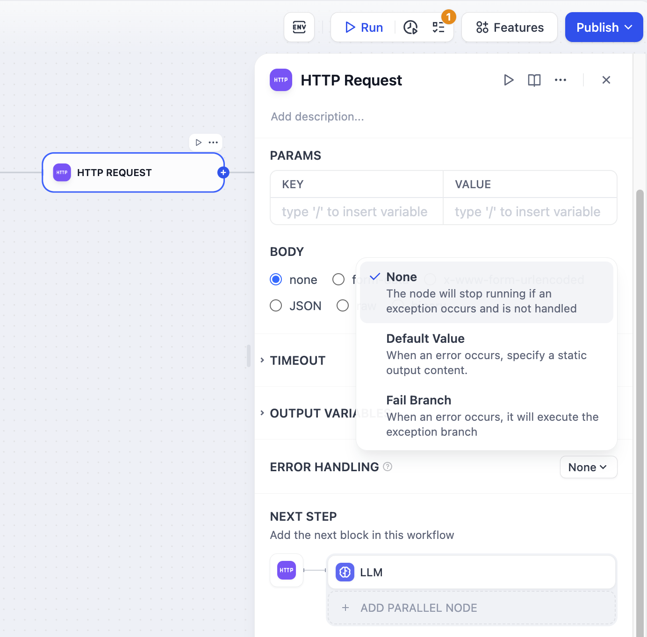Select the JSON body radio option
The width and height of the screenshot is (647, 637).
pos(276,305)
